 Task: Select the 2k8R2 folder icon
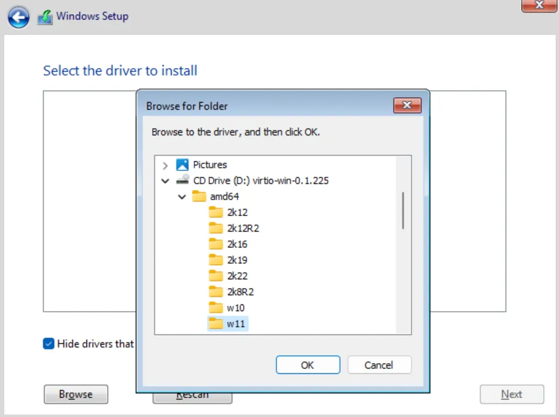point(217,292)
